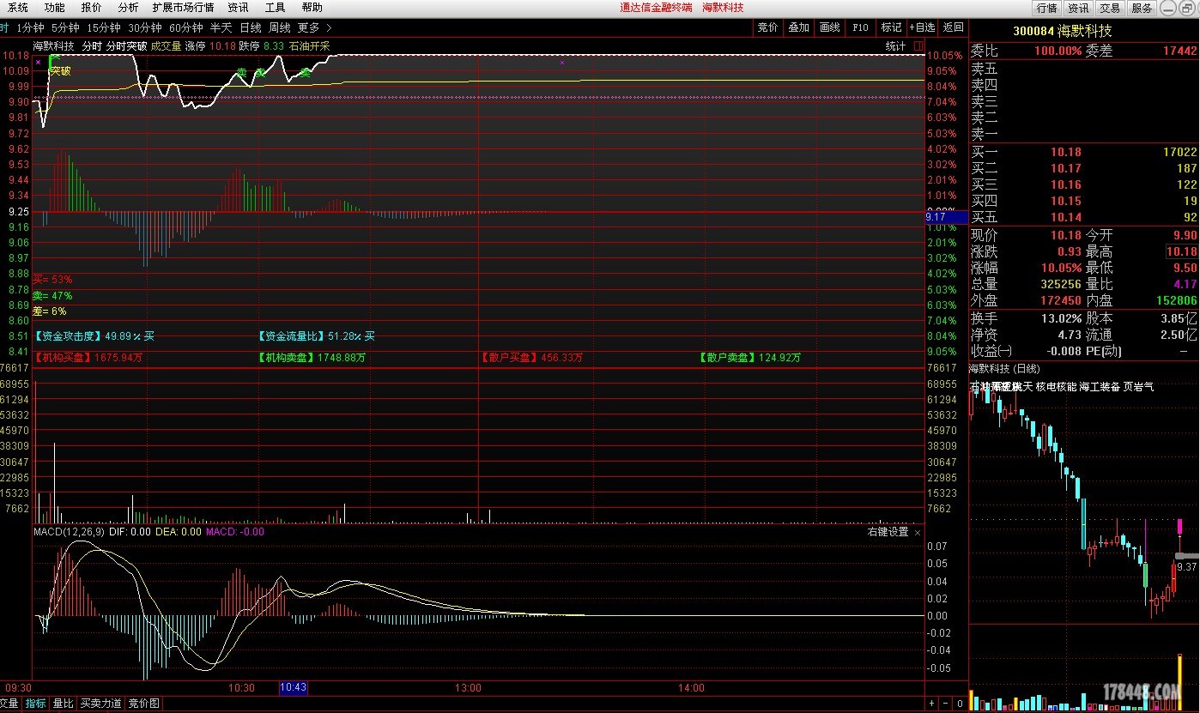This screenshot has width=1200, height=713.
Task: Add stock via +自选 button
Action: tap(922, 27)
